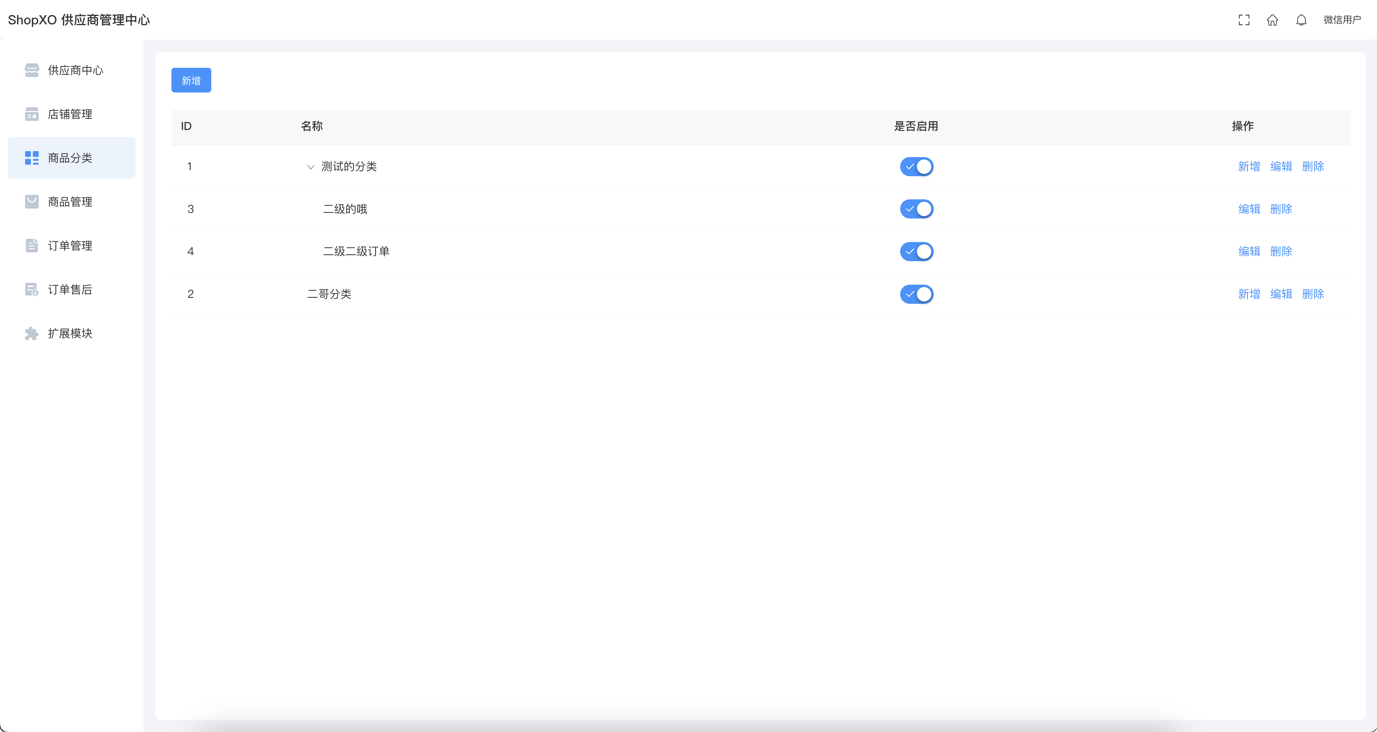Click the home icon in header
The height and width of the screenshot is (732, 1377).
coord(1272,20)
